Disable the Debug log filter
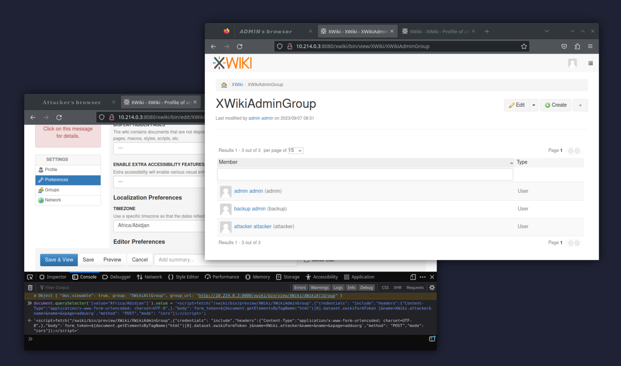The image size is (621, 366). (367, 287)
